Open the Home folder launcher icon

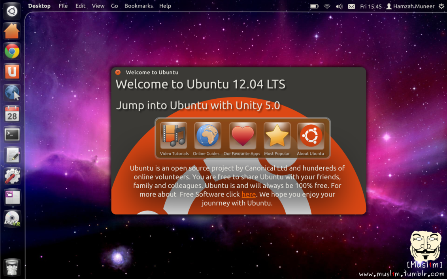click(12, 31)
